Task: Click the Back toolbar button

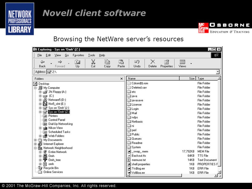Action: 42,64
